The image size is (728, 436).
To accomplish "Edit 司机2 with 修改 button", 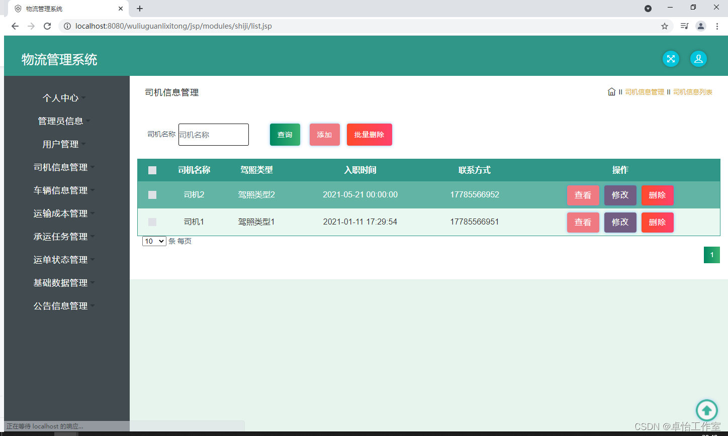I will pyautogui.click(x=620, y=195).
